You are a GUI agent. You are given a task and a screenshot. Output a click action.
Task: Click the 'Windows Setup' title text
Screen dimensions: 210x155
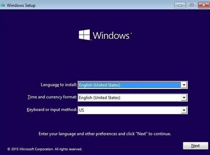coord(21,5)
